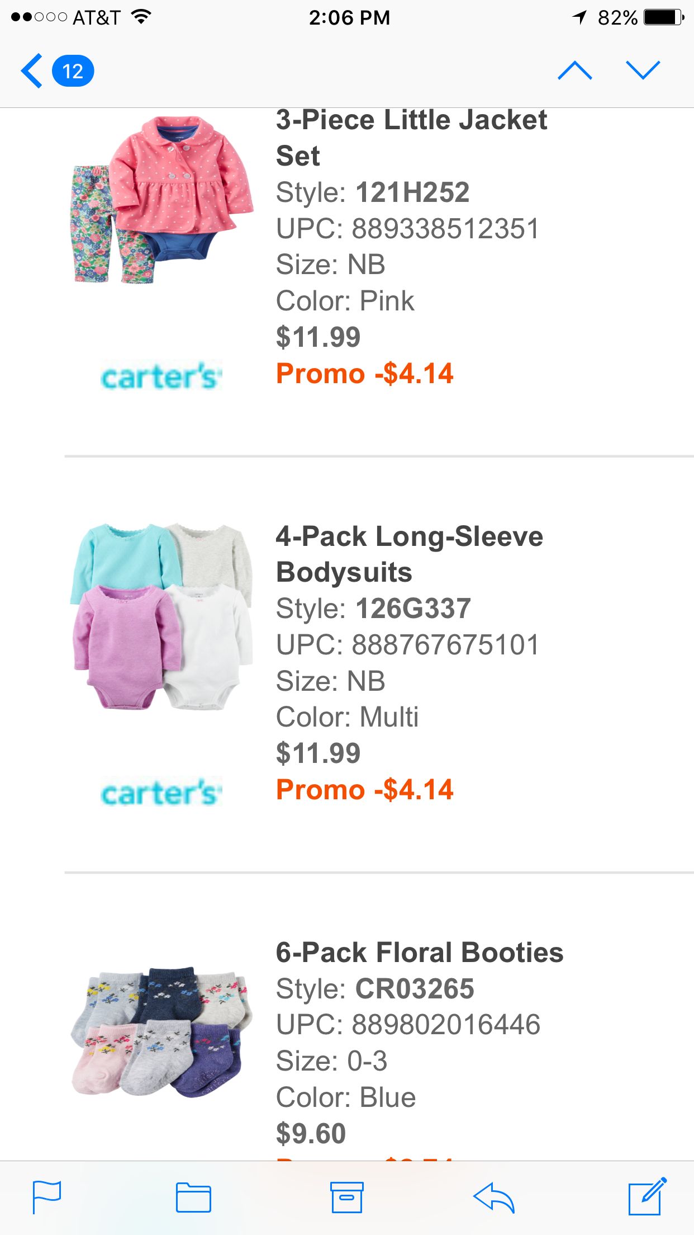The width and height of the screenshot is (694, 1235).
Task: Compose a new message with the pencil icon
Action: point(647,1197)
